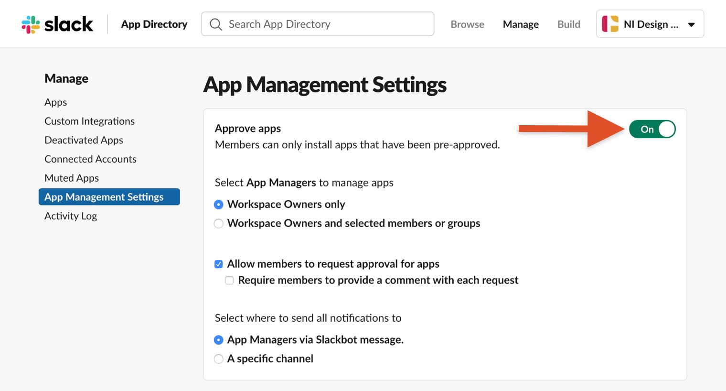The image size is (726, 391).
Task: Open Muted Apps in sidebar
Action: tap(72, 178)
